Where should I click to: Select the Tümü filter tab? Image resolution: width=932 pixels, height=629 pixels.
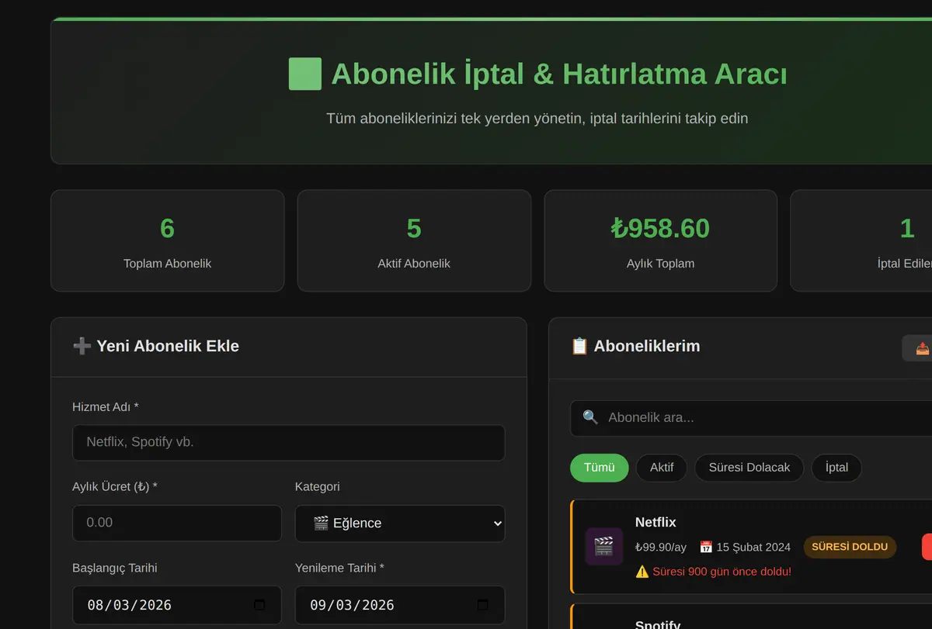pos(600,468)
